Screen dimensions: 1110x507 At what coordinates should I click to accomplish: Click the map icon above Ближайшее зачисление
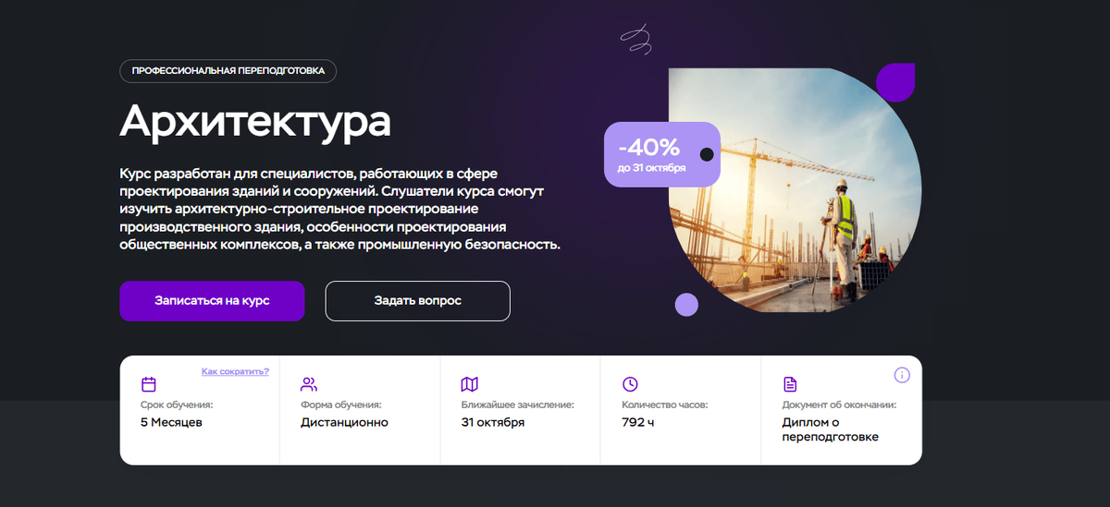coord(469,384)
